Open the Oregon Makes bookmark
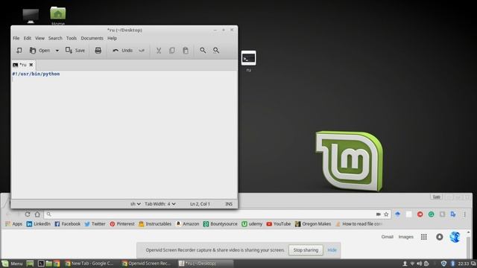The image size is (477, 268). pyautogui.click(x=313, y=224)
